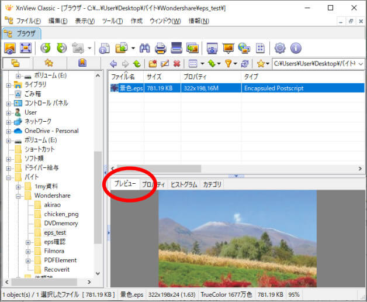
Task: Go up one folder with green arrow
Action: pos(137,64)
